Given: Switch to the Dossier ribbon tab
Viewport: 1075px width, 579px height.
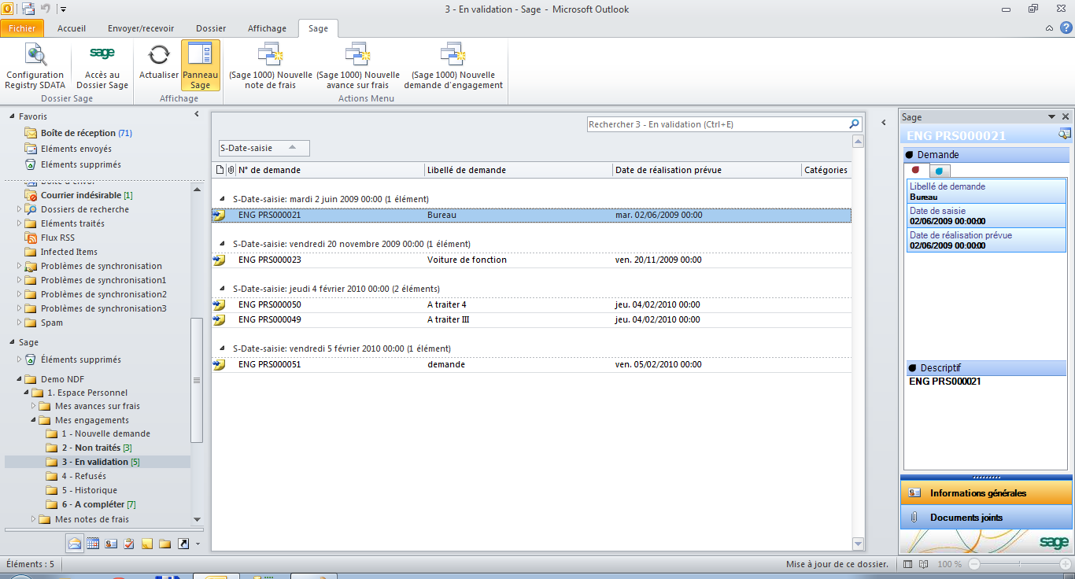Looking at the screenshot, I should click(211, 28).
